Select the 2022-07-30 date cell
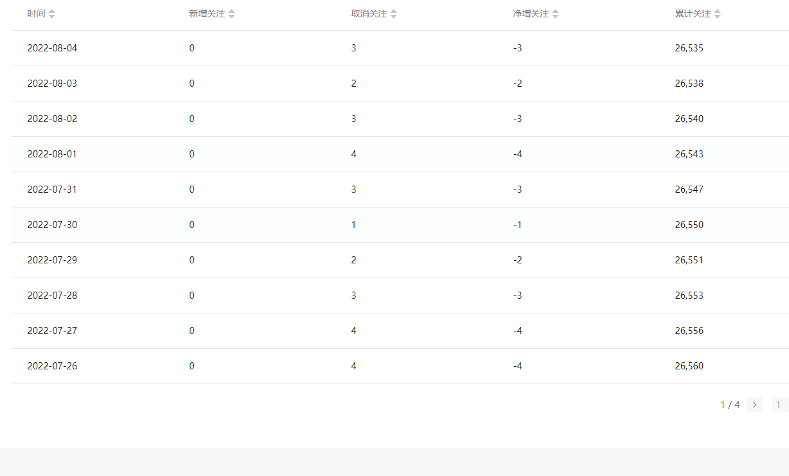 [52, 225]
